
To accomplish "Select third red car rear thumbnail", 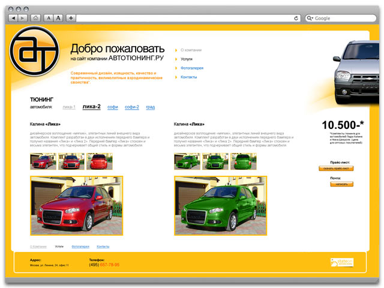I will [100, 161].
